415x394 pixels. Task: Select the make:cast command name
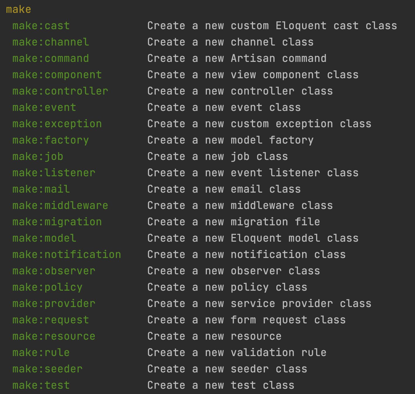pos(41,26)
